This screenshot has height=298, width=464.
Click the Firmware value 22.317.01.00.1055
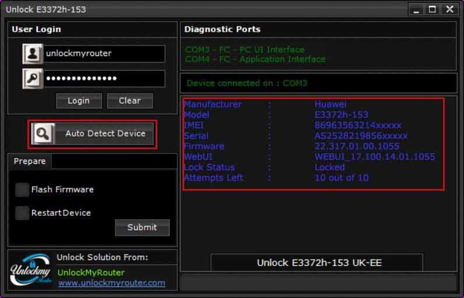pos(357,146)
